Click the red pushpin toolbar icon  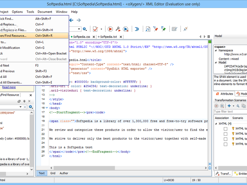point(156,29)
